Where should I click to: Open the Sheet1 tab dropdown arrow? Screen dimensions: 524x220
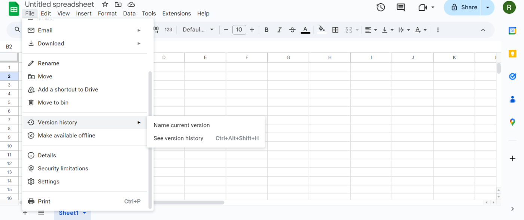point(85,213)
